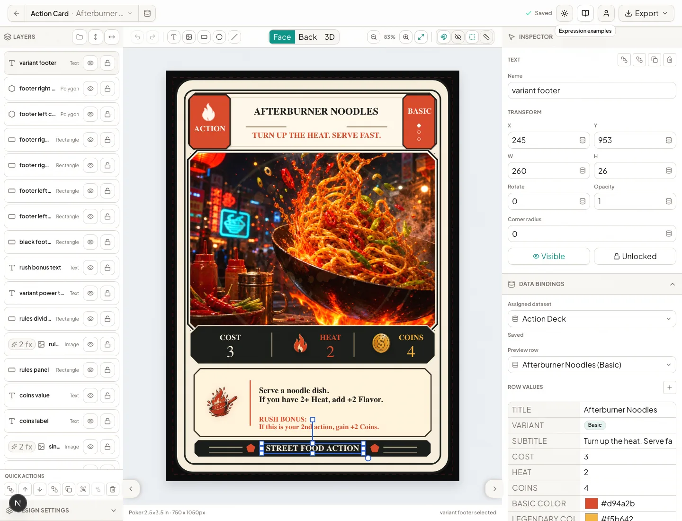682x521 pixels.
Task: Click the trash icon in the Inspector header
Action: (670, 60)
